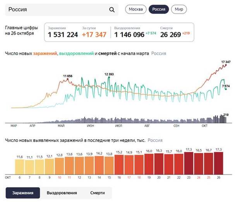Click the gray Россия label beside bar chart title
Screen dimensions: 240x202
[155, 140]
